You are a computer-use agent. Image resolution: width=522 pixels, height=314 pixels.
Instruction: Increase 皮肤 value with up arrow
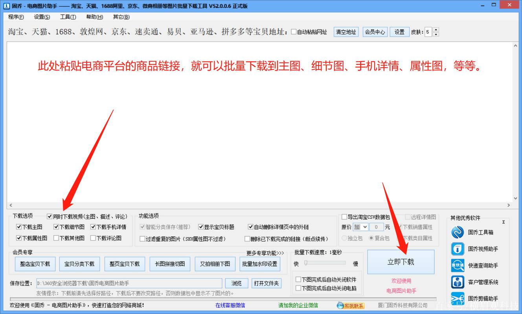(x=436, y=30)
